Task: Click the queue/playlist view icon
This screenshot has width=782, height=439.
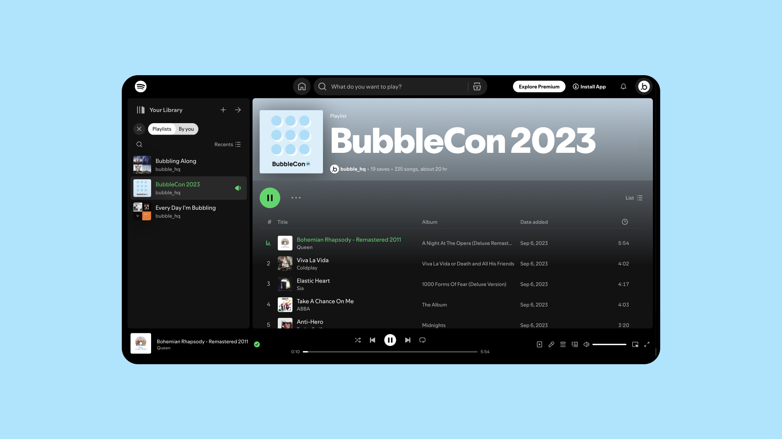Action: click(x=563, y=345)
